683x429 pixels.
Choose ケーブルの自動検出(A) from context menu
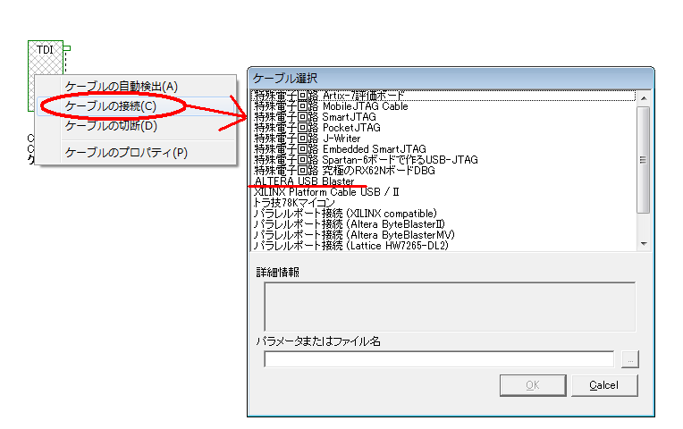click(122, 87)
